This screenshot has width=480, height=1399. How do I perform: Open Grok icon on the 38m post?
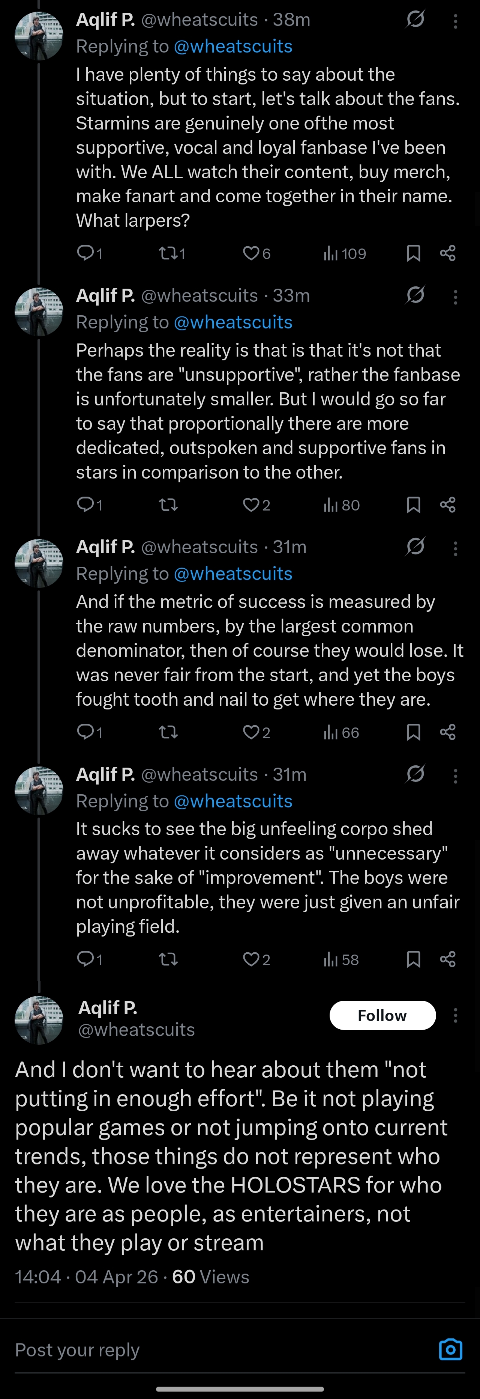415,20
